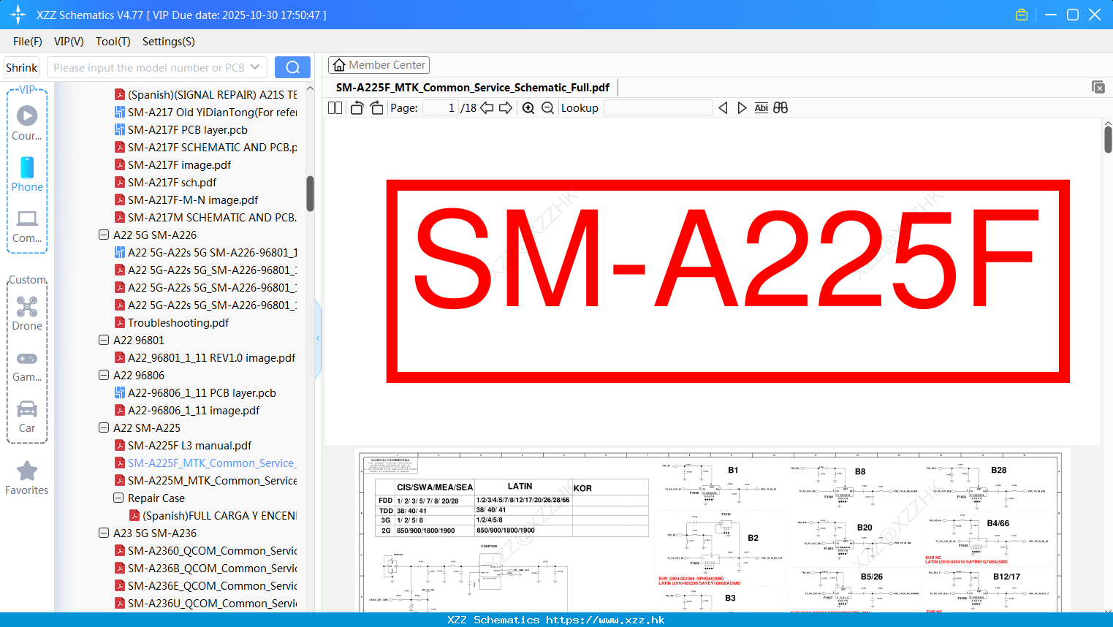This screenshot has height=627, width=1113.
Task: Go to the previous page arrow
Action: [x=487, y=107]
